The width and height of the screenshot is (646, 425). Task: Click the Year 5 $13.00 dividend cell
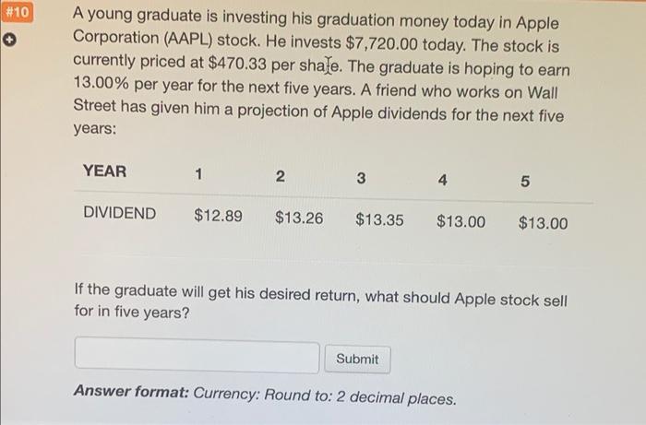pyautogui.click(x=543, y=222)
